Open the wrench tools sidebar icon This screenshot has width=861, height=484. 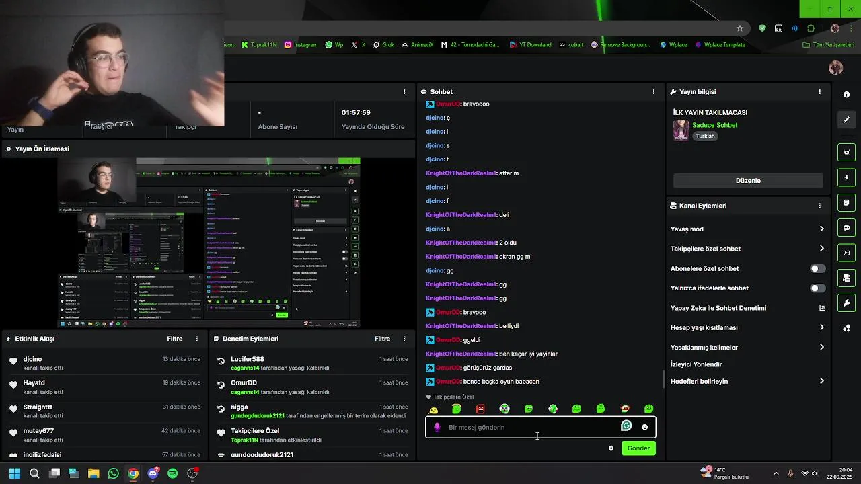coord(846,303)
